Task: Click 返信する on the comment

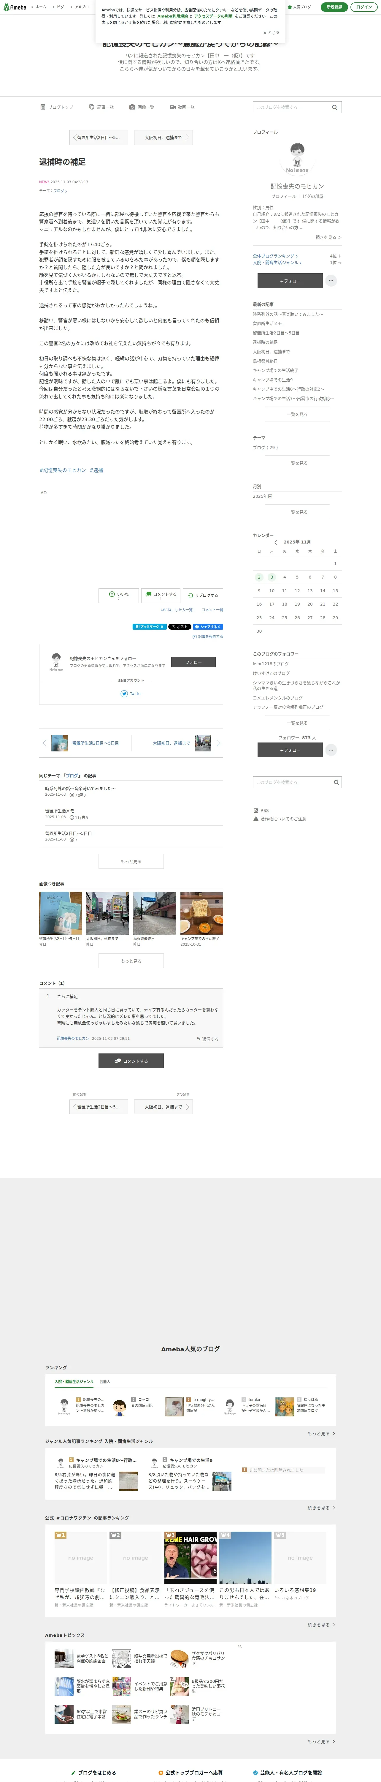Action: point(207,1038)
